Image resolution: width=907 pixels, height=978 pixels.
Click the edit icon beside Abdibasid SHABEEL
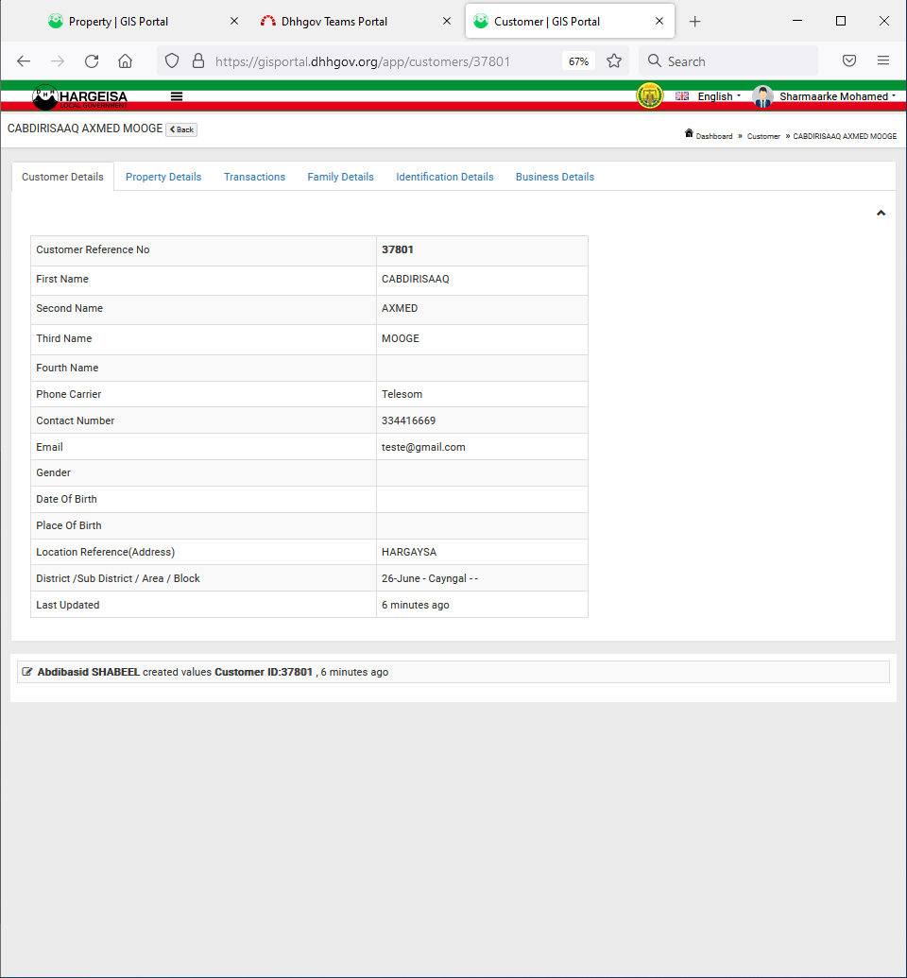coord(26,672)
